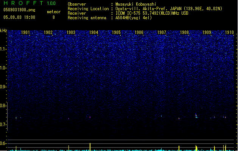Click the 1902 time axis label
238x151 pixels.
pos(48,32)
